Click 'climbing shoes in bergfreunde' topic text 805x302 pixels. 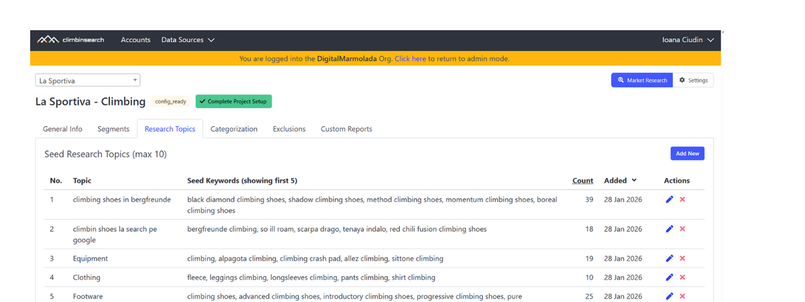point(122,199)
